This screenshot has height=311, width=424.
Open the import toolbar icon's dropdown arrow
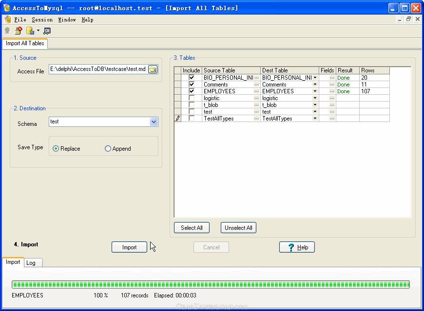tap(38, 31)
